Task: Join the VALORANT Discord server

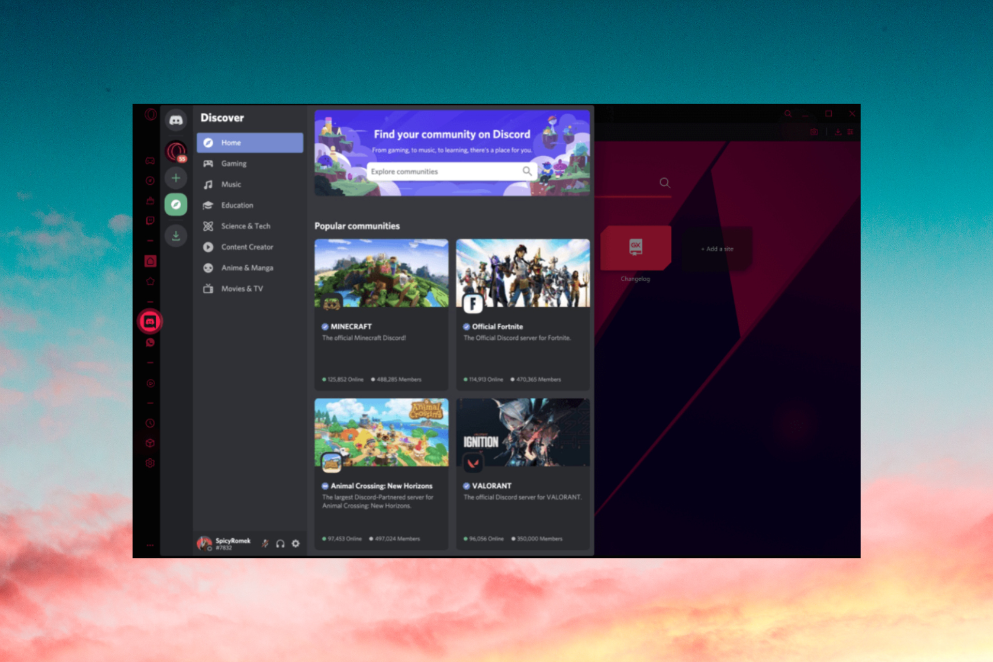Action: tap(524, 473)
